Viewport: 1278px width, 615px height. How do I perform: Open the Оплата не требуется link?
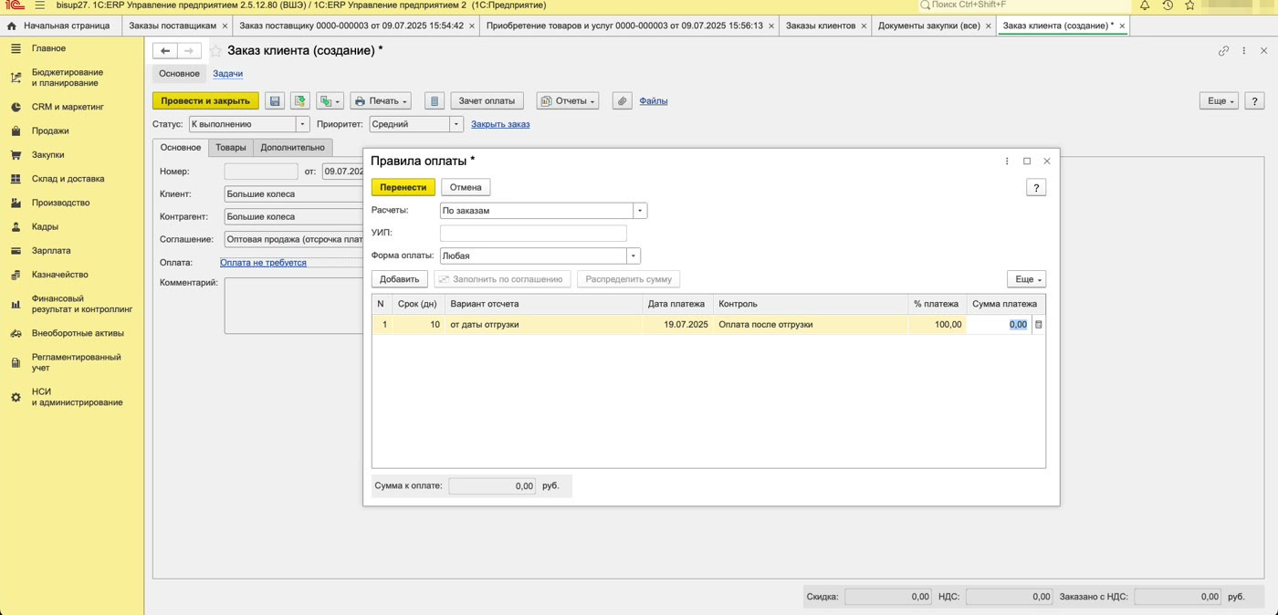264,263
